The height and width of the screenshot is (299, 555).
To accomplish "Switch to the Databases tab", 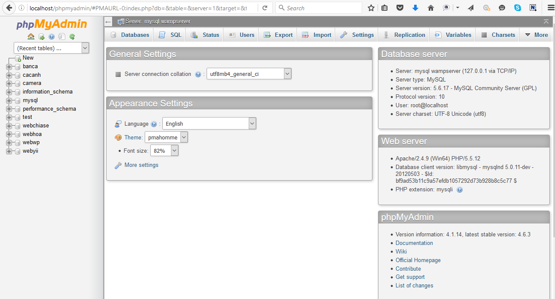I will pos(129,35).
